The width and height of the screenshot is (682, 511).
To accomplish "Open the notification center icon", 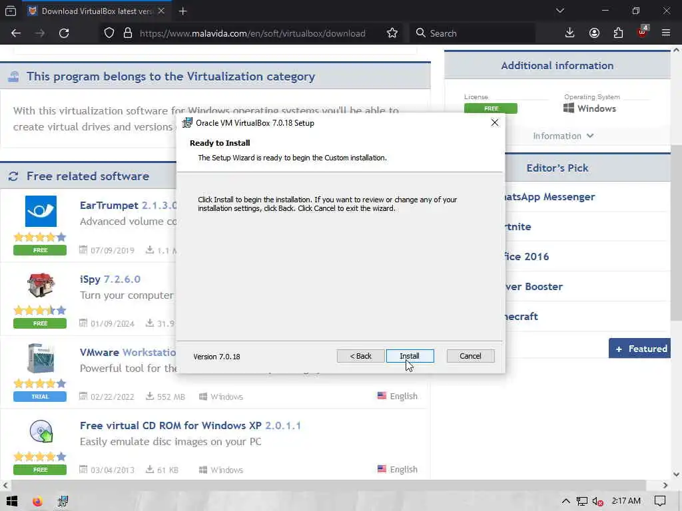I will click(660, 501).
